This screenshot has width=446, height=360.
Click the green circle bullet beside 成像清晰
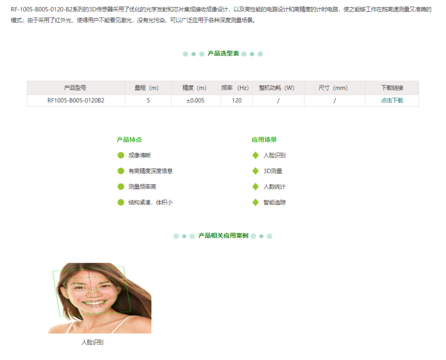121,155
